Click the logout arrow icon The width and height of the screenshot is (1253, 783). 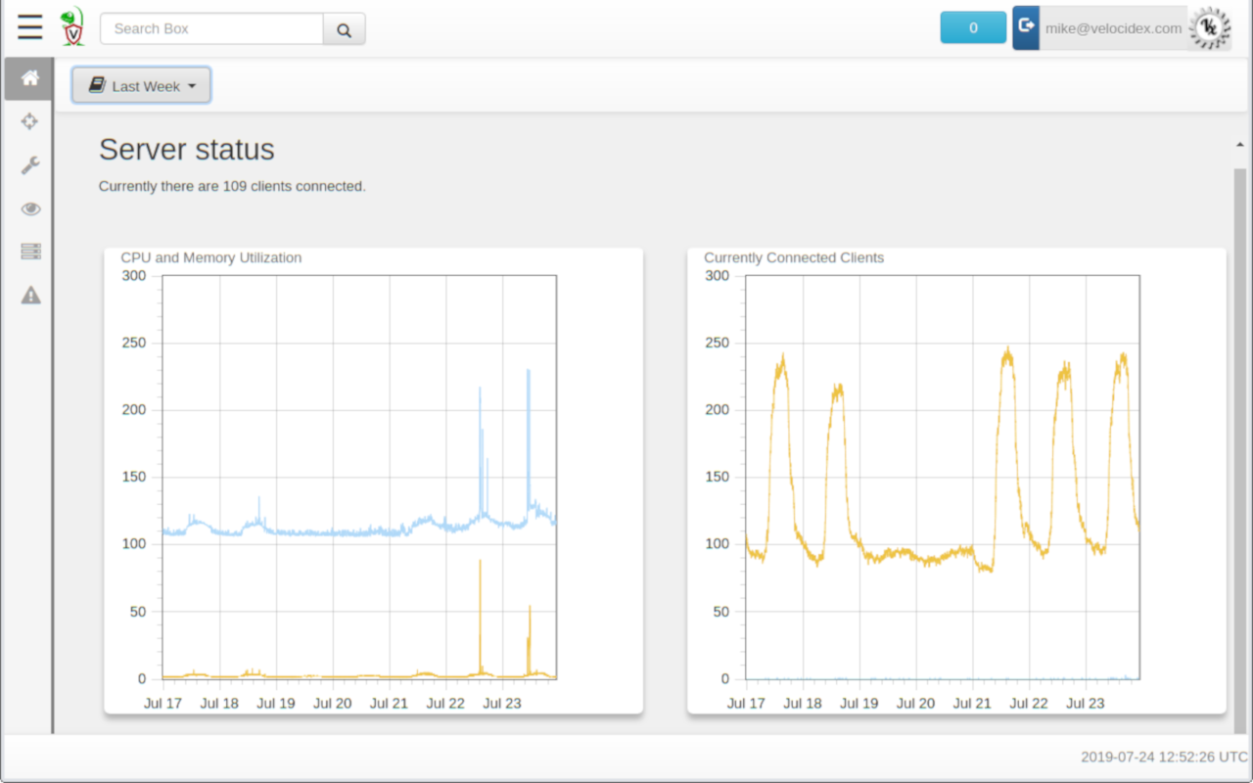pyautogui.click(x=1026, y=27)
